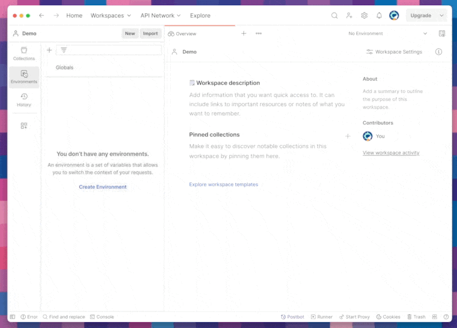Click the Create Environment link
The width and height of the screenshot is (457, 328).
coord(103,187)
